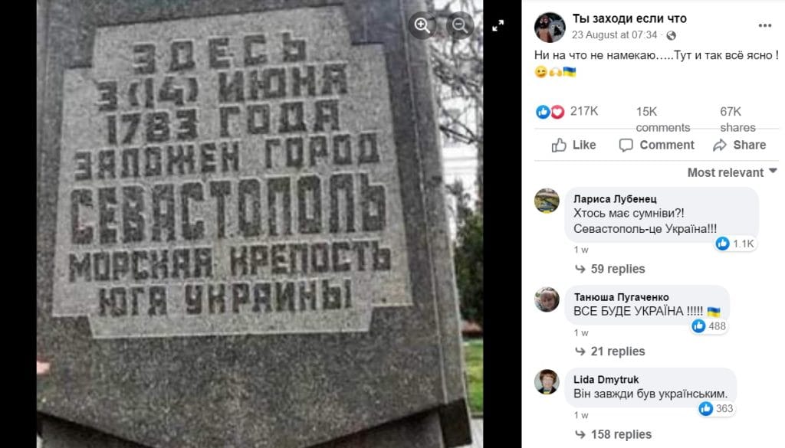785x448 pixels.
Task: Open the 15K comments link
Action: (x=663, y=119)
